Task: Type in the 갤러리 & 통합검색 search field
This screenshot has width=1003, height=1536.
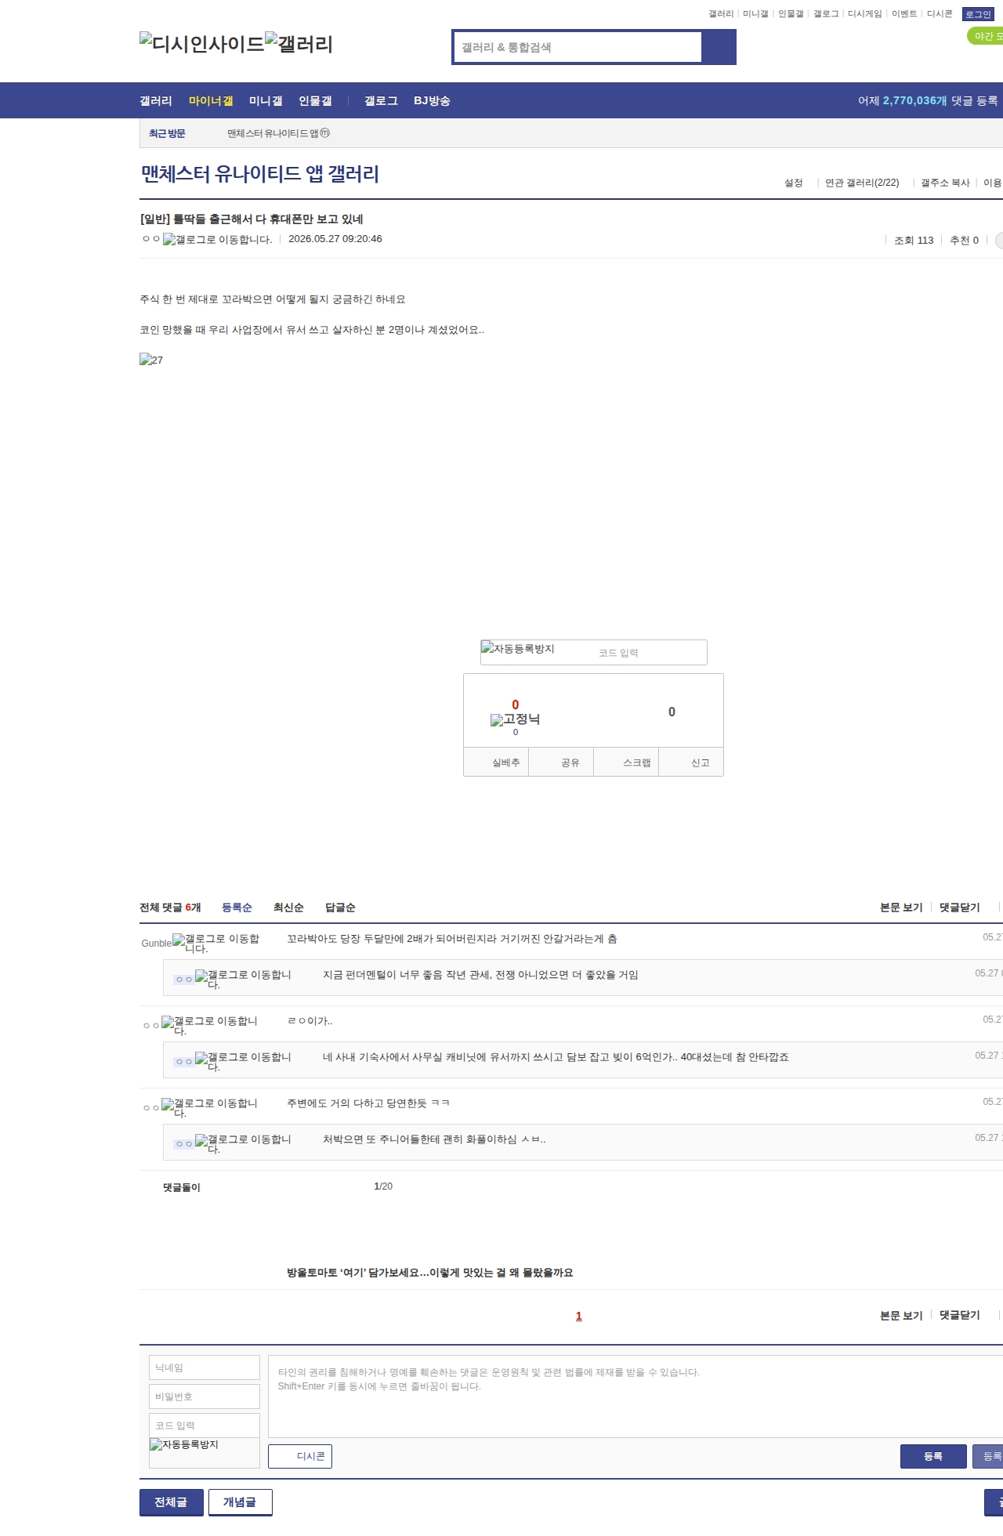Action: pyautogui.click(x=578, y=47)
